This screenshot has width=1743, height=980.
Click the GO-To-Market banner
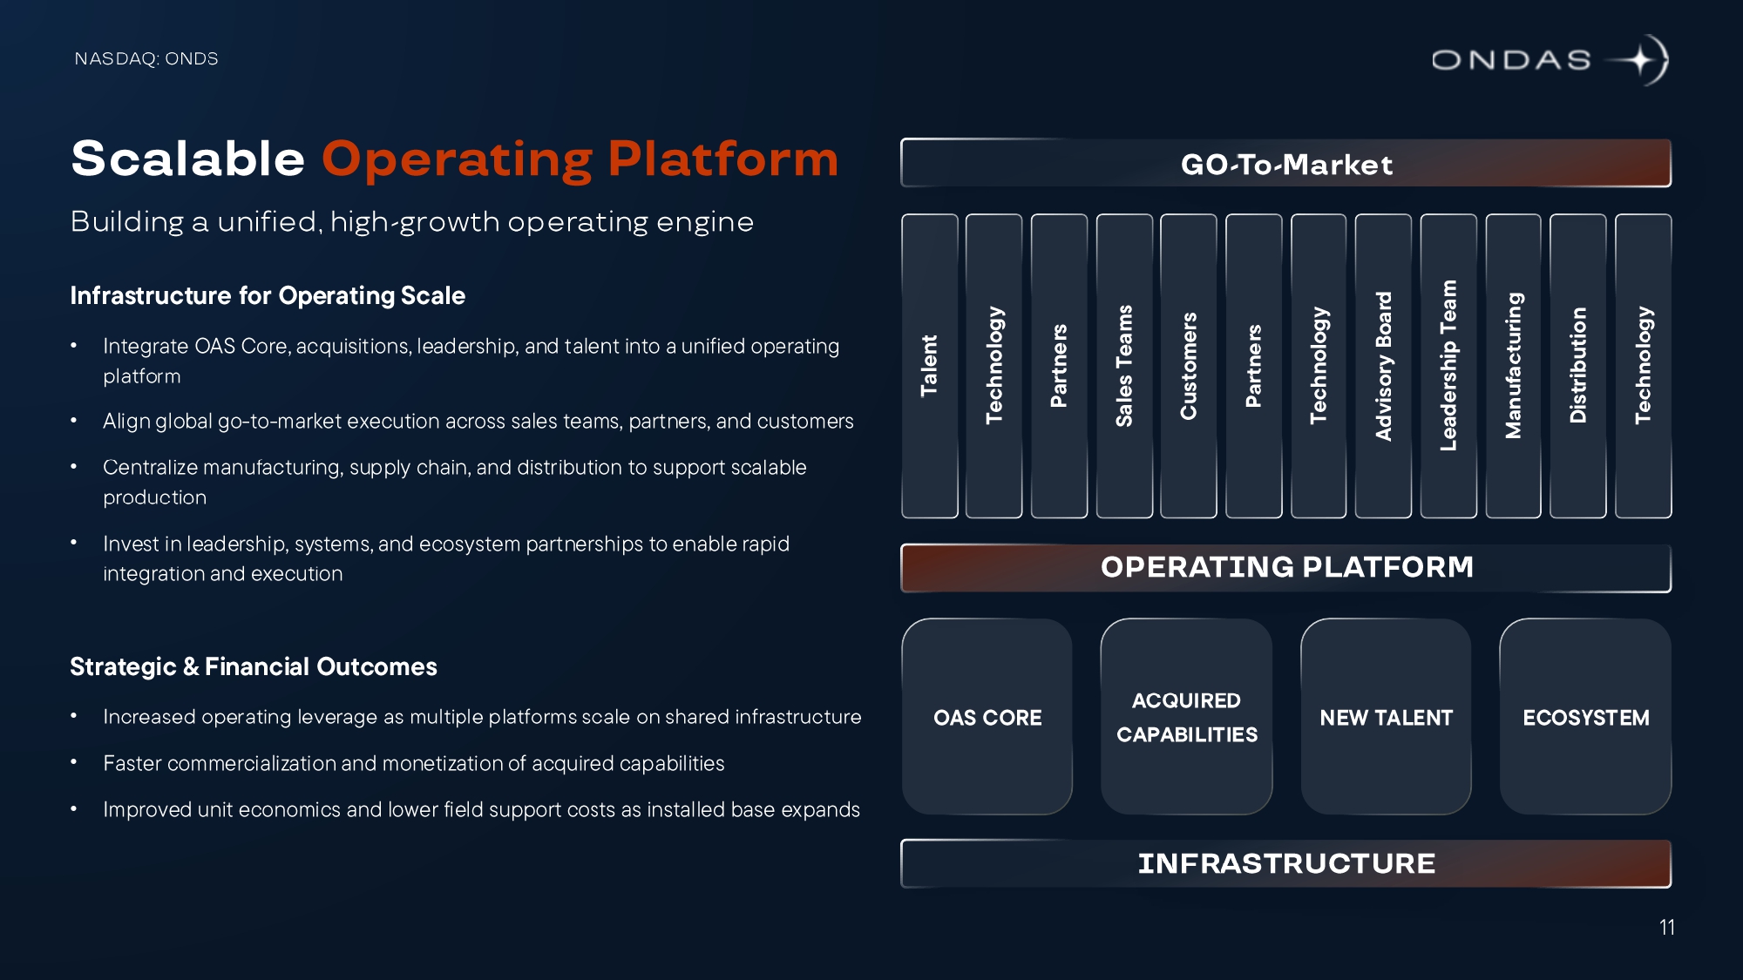click(1285, 164)
